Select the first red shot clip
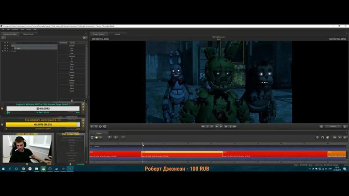This screenshot has height=196, width=349. (115, 154)
